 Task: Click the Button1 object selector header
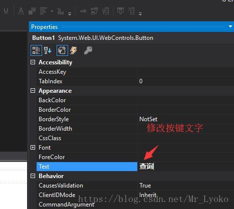[132, 38]
